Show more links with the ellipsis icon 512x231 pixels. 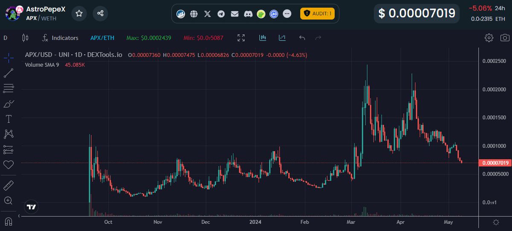tap(287, 14)
